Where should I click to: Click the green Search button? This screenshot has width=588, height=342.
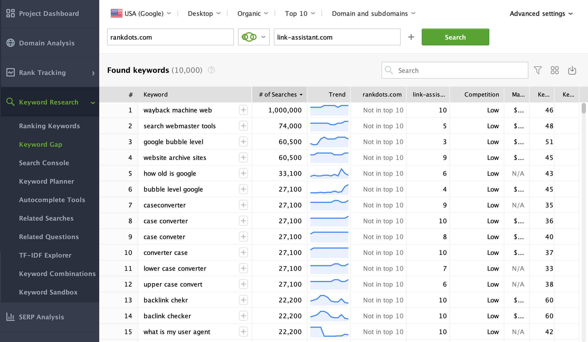click(x=455, y=37)
